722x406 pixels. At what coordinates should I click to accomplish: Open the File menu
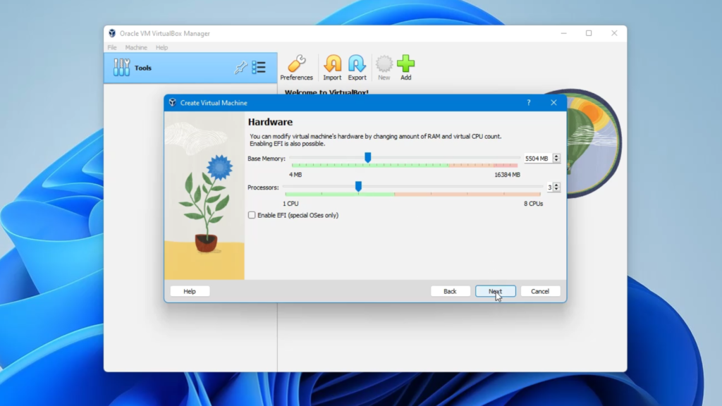[x=112, y=47]
